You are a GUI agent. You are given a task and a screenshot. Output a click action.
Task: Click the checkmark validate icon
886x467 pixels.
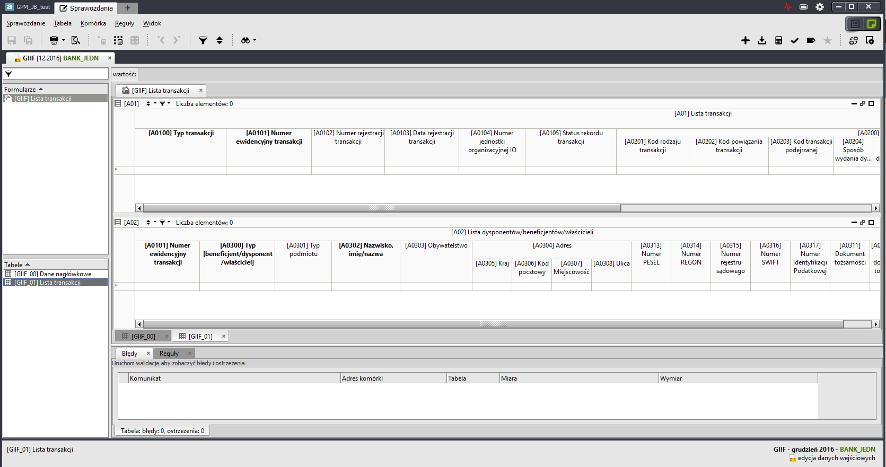coord(795,40)
